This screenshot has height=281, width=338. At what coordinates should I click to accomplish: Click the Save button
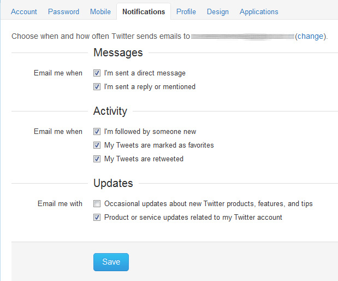coord(111,262)
